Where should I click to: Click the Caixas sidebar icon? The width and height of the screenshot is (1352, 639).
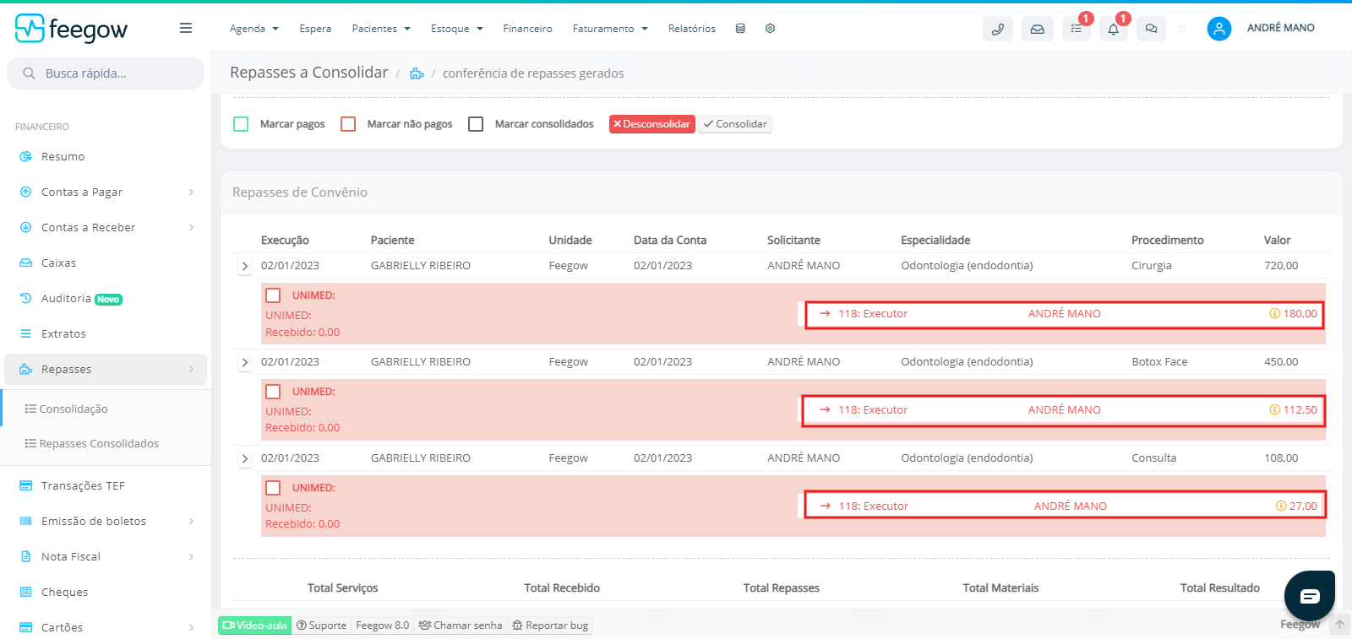pyautogui.click(x=26, y=263)
